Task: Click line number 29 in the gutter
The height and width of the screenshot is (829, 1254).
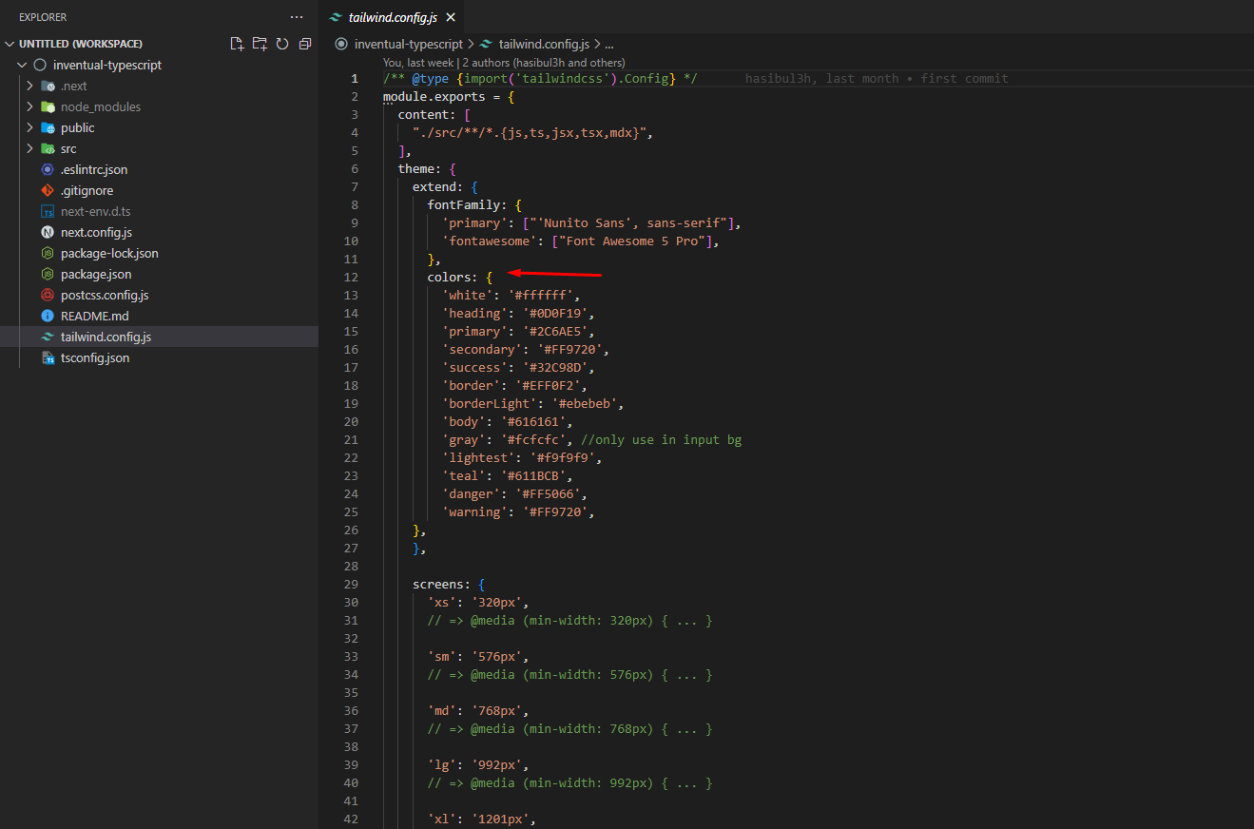Action: click(351, 584)
